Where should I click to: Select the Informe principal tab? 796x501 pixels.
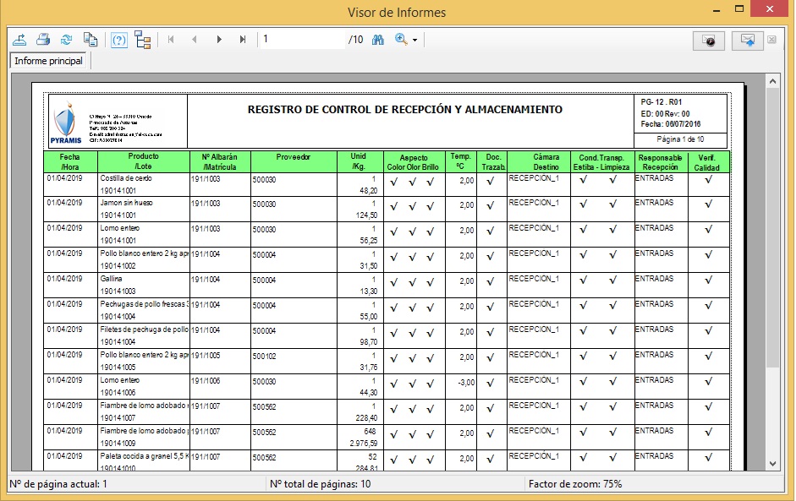coord(49,61)
